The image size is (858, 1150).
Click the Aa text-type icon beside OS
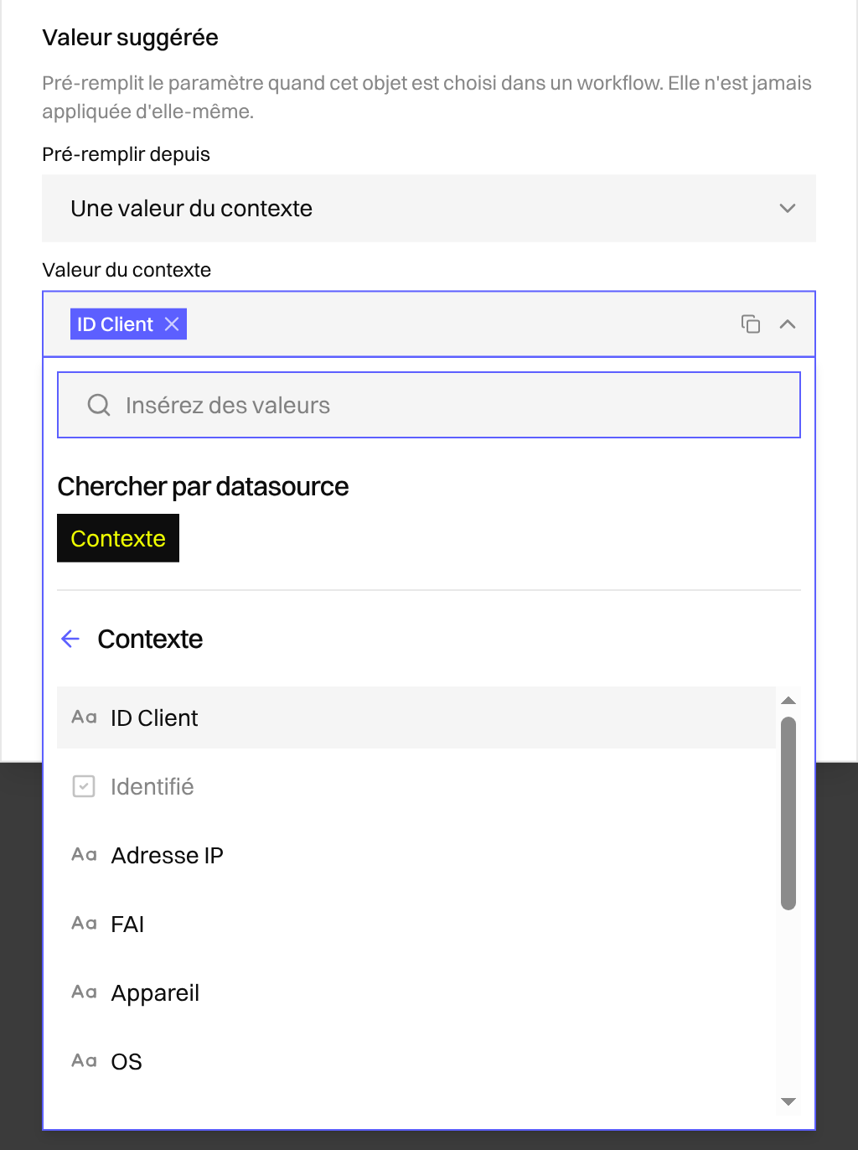[84, 1061]
